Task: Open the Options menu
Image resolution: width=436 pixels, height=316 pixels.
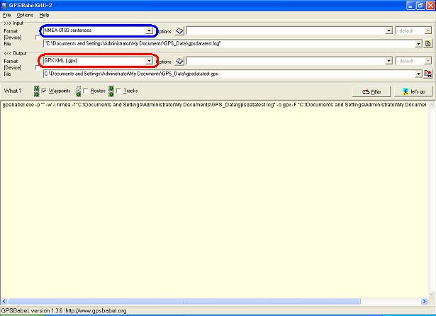Action: click(25, 15)
